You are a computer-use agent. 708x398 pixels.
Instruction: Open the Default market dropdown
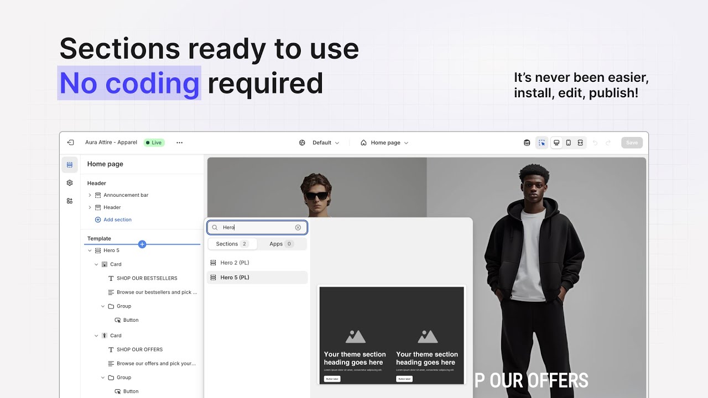pyautogui.click(x=320, y=143)
